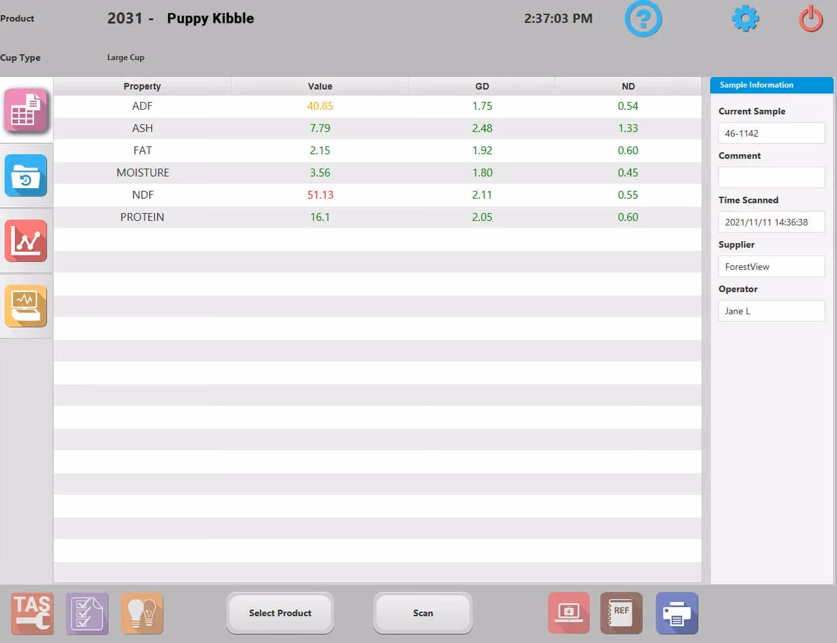Select the NDF property row label
This screenshot has width=837, height=643.
(143, 195)
